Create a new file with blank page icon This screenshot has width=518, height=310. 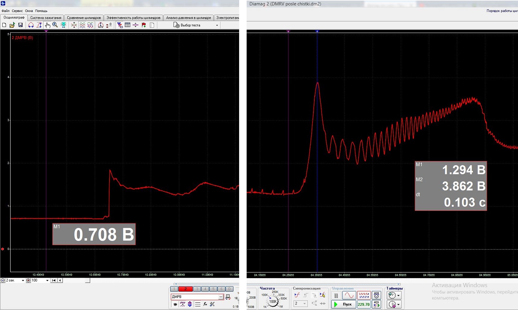pyautogui.click(x=4, y=25)
